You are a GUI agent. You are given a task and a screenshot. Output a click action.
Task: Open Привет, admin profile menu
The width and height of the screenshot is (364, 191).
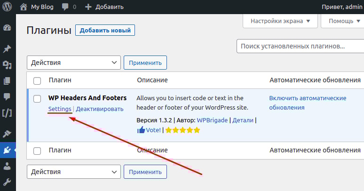342,7
